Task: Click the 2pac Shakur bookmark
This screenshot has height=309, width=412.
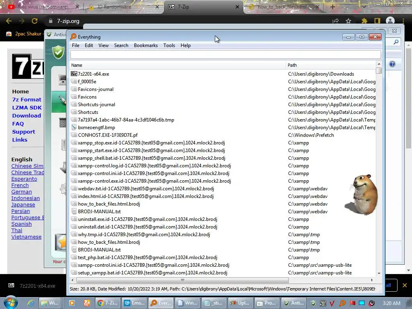Action: click(x=24, y=34)
